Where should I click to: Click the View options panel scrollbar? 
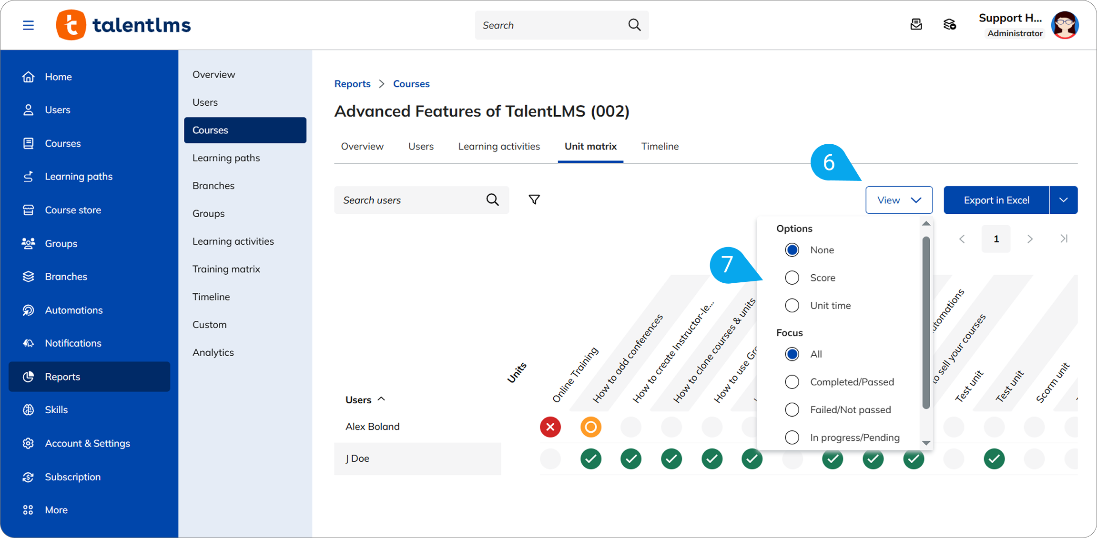click(x=926, y=324)
